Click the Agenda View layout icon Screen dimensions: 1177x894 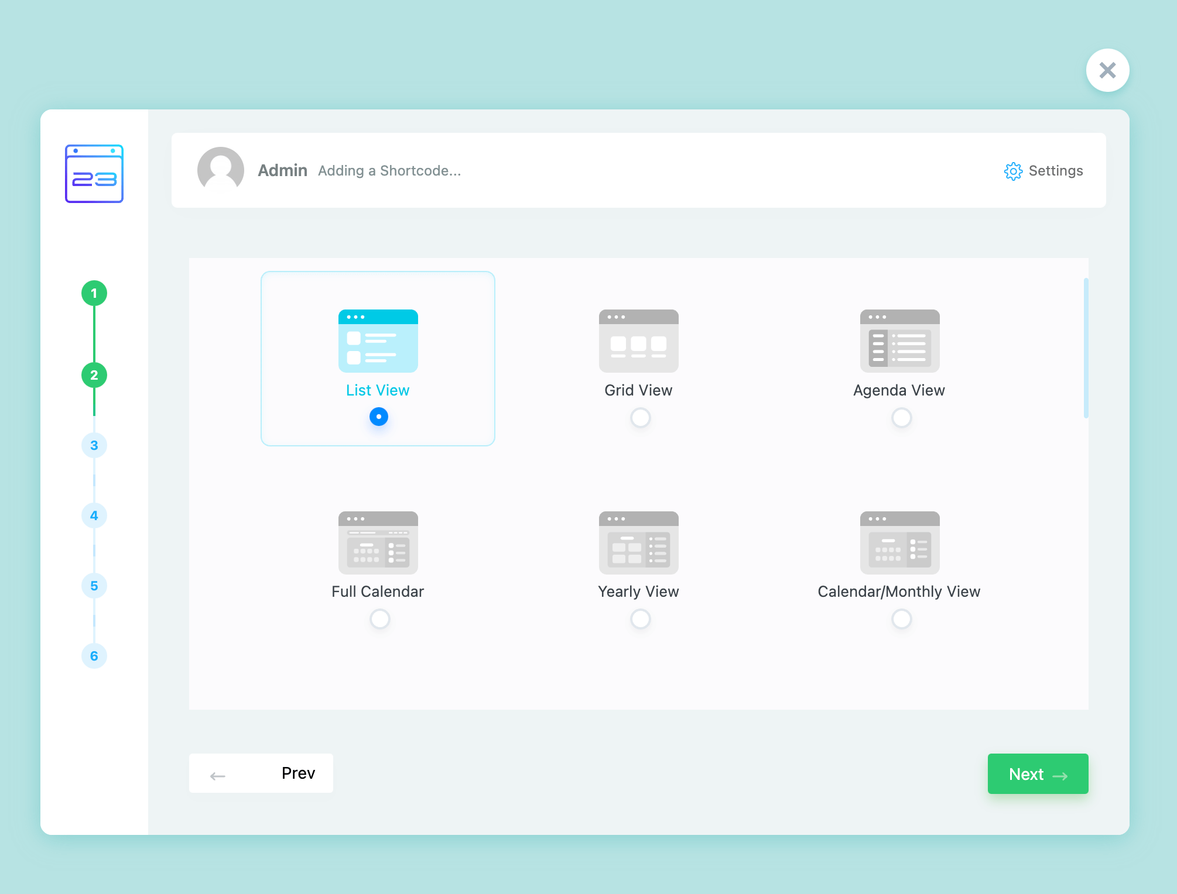pos(899,341)
